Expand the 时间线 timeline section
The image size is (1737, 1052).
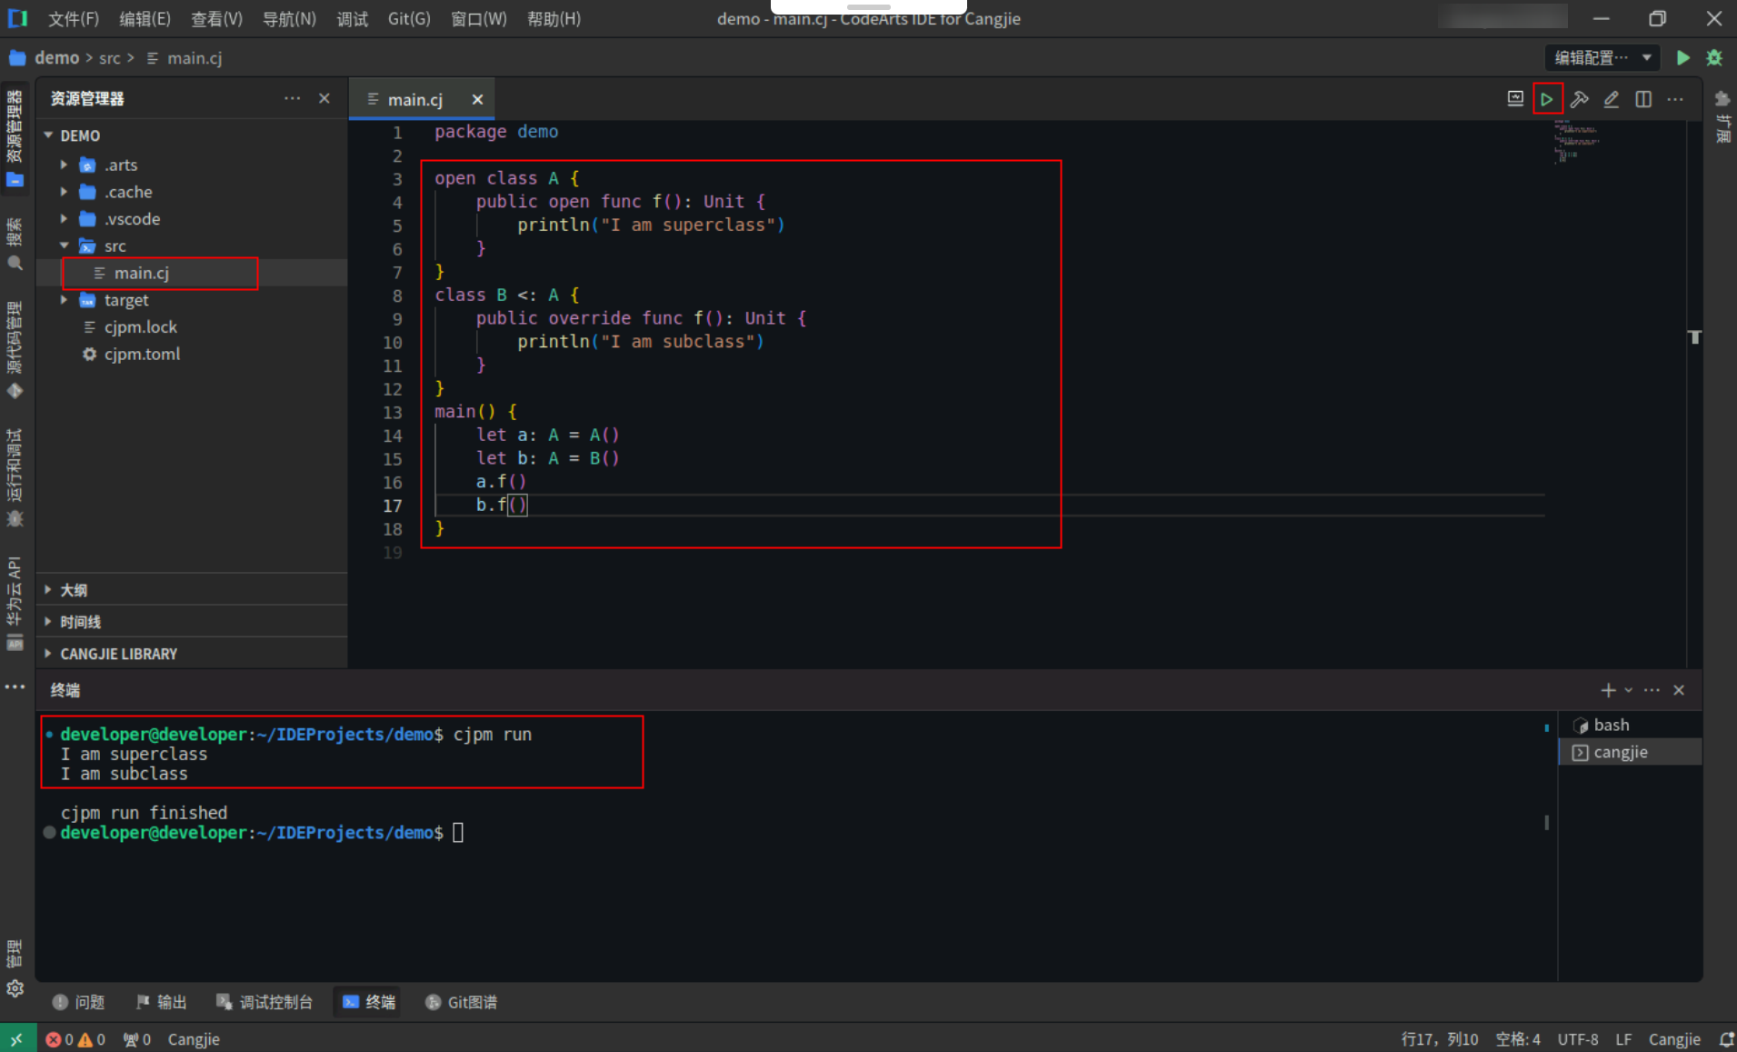(191, 622)
